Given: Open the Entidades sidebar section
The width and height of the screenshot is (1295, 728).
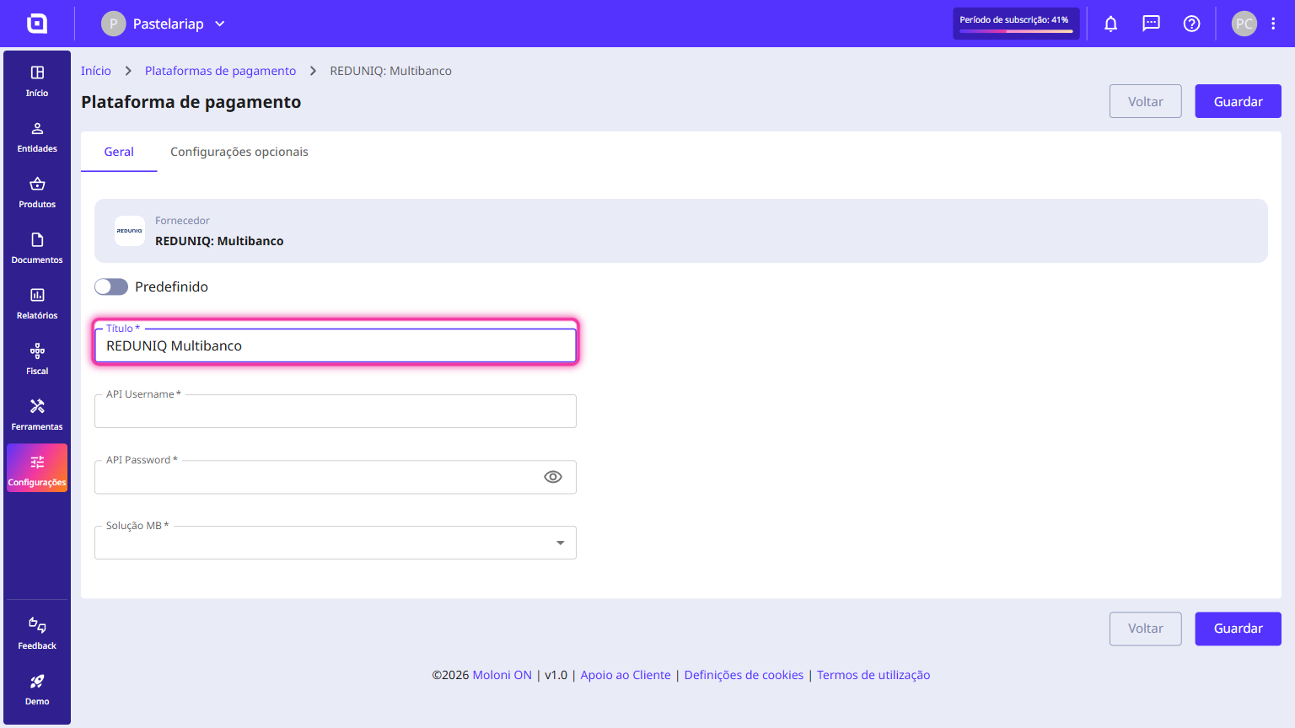Looking at the screenshot, I should [x=37, y=136].
